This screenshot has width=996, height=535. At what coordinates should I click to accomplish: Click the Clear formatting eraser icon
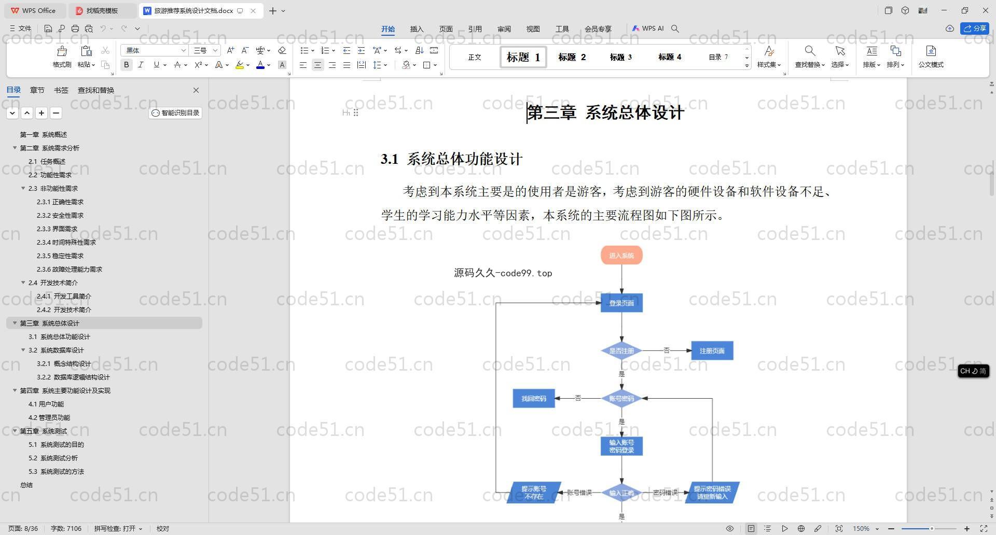point(282,50)
